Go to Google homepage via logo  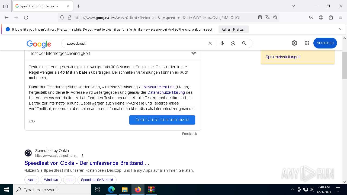pyautogui.click(x=39, y=44)
